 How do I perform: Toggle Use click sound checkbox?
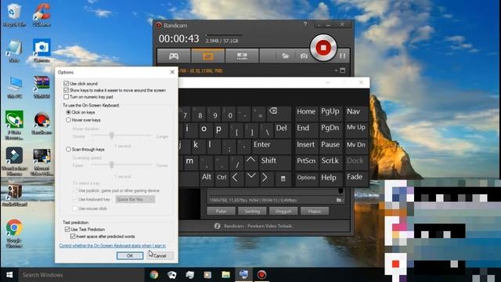(x=66, y=84)
